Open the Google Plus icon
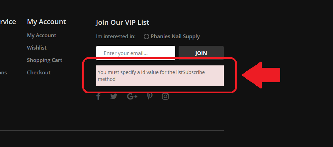The height and width of the screenshot is (147, 333). [132, 96]
